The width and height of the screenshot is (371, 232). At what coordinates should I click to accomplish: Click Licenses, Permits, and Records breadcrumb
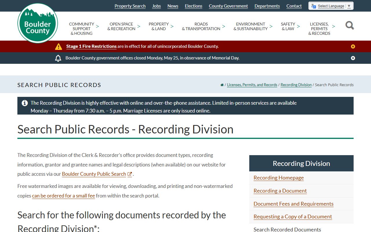point(252,85)
